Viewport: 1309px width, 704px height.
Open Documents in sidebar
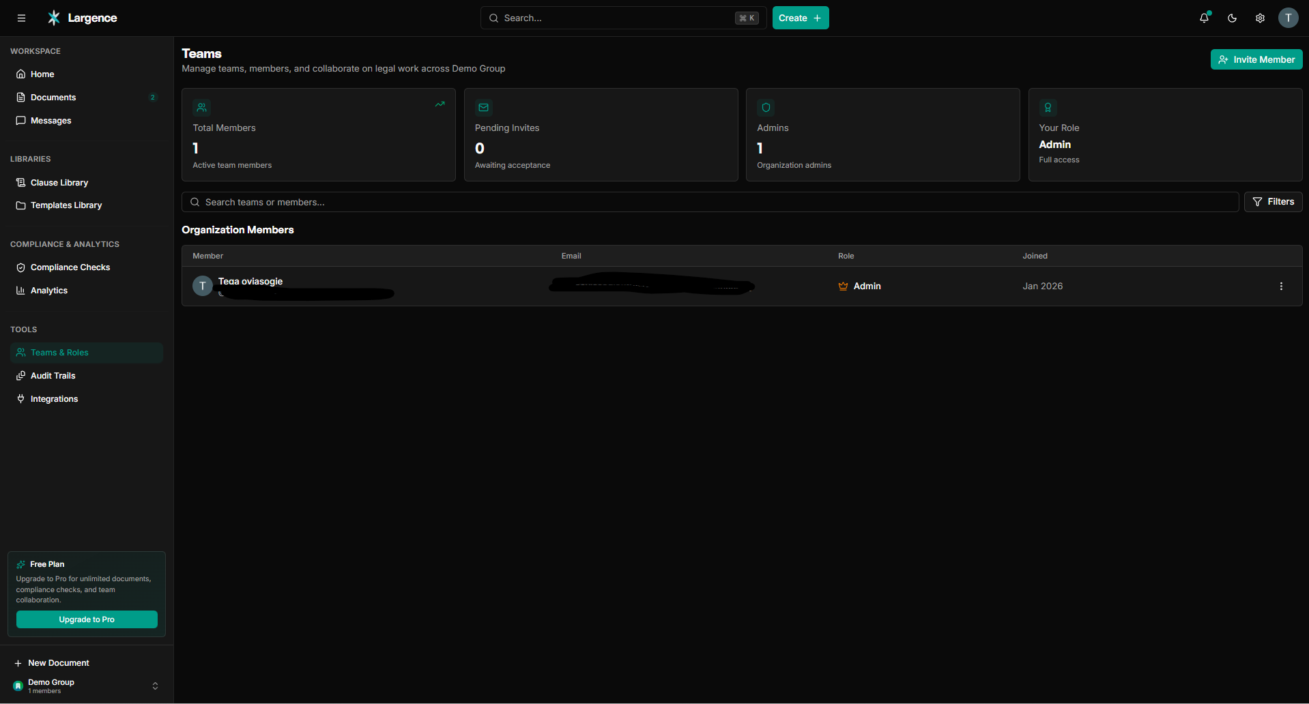(x=87, y=98)
